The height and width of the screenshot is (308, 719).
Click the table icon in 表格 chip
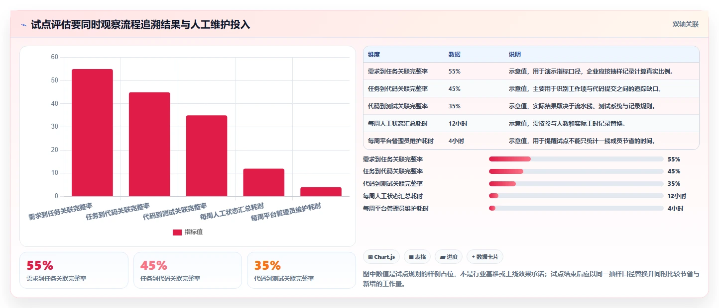pos(411,257)
